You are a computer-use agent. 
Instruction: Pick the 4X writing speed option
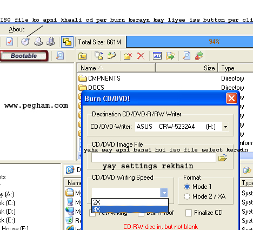coord(130,209)
